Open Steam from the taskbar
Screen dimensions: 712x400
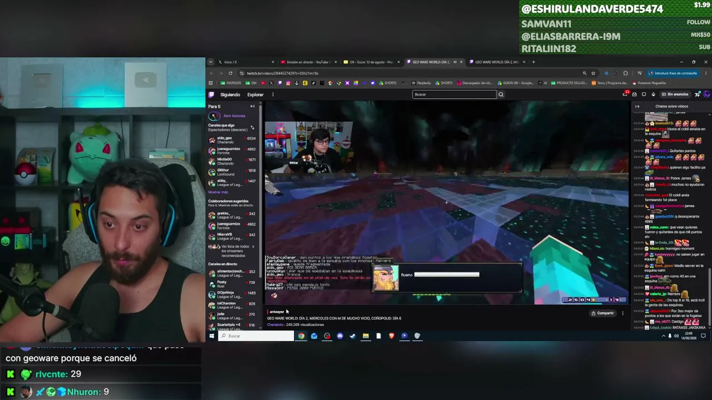click(x=353, y=336)
